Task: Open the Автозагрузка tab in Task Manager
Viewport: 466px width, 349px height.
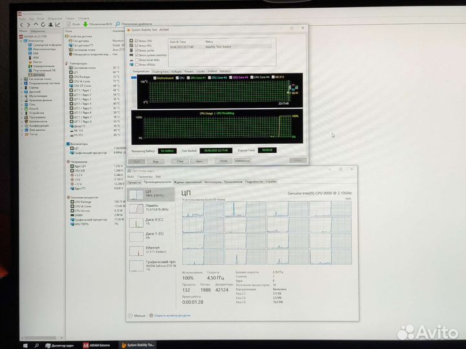Action: [x=213, y=182]
